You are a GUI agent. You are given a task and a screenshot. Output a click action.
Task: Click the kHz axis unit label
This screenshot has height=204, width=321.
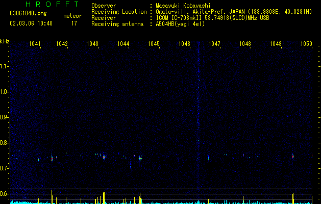coord(5,41)
